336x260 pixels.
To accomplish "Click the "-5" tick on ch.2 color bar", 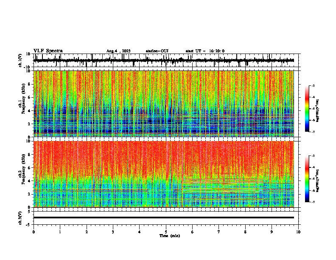I will click(x=313, y=179).
